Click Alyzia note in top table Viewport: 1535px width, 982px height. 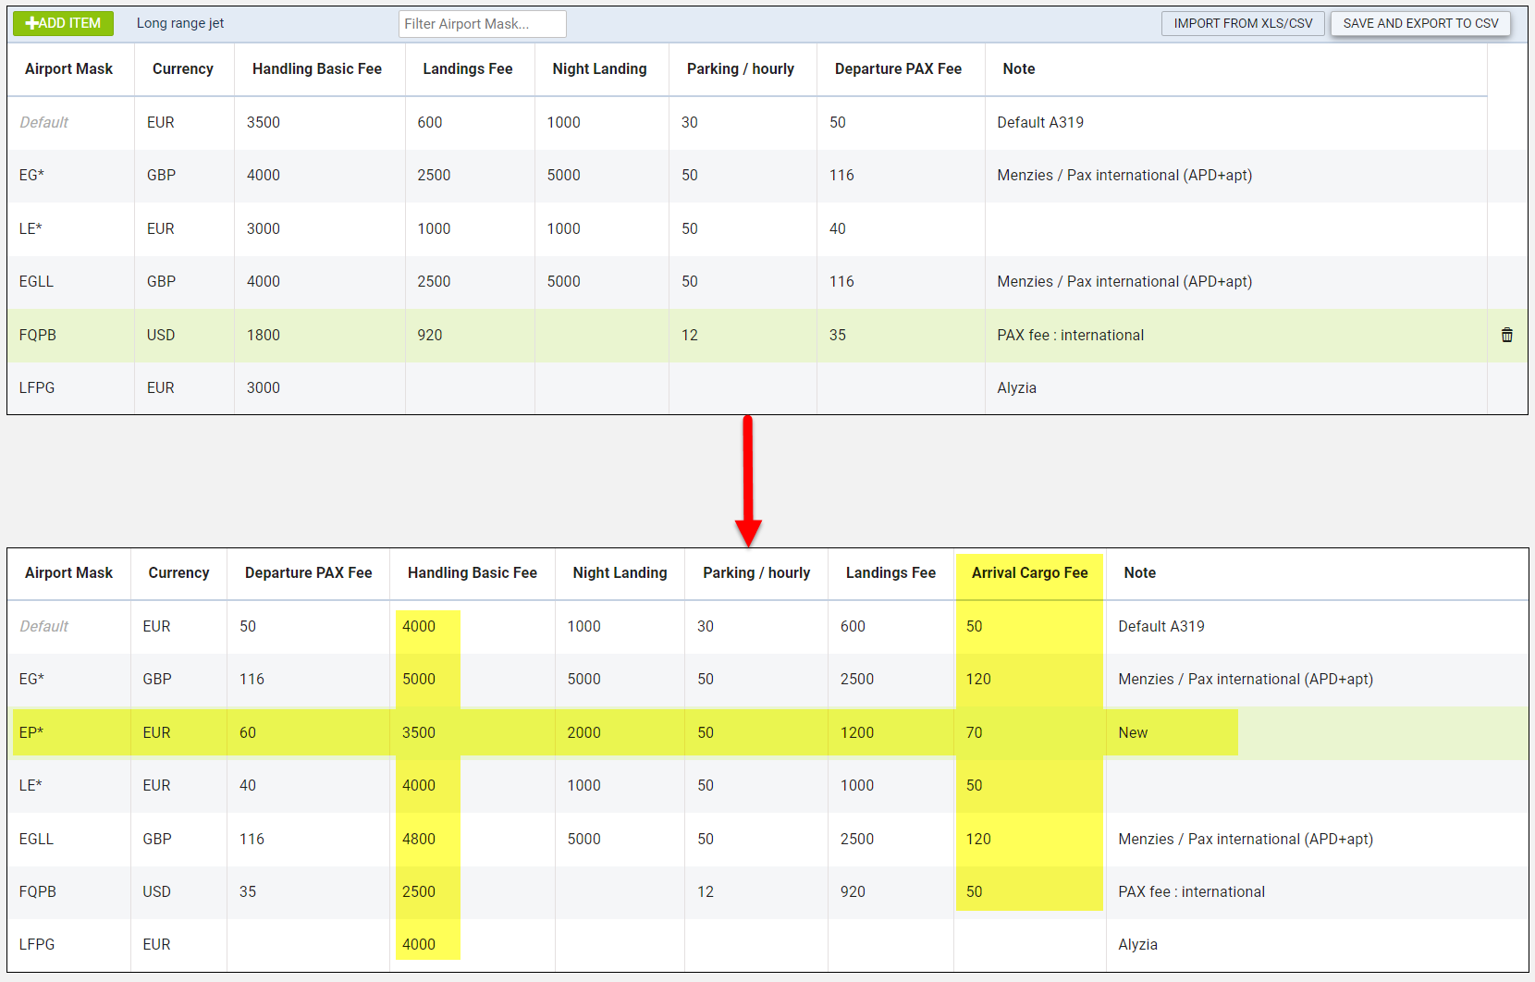[1017, 387]
